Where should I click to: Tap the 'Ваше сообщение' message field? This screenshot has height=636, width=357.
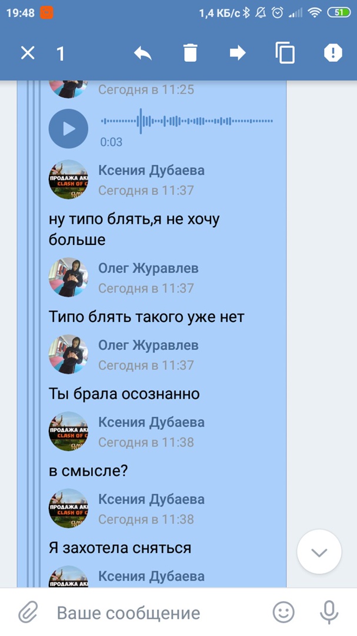[158, 613]
